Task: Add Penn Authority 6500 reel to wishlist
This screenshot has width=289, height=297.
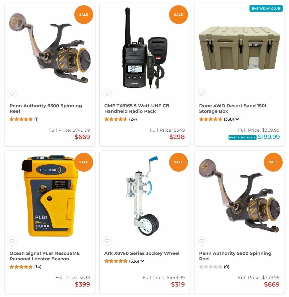Action: pyautogui.click(x=12, y=94)
